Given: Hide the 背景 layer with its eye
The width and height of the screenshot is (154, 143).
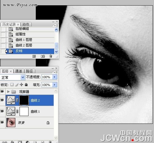Looking at the screenshot, I should 2,122.
